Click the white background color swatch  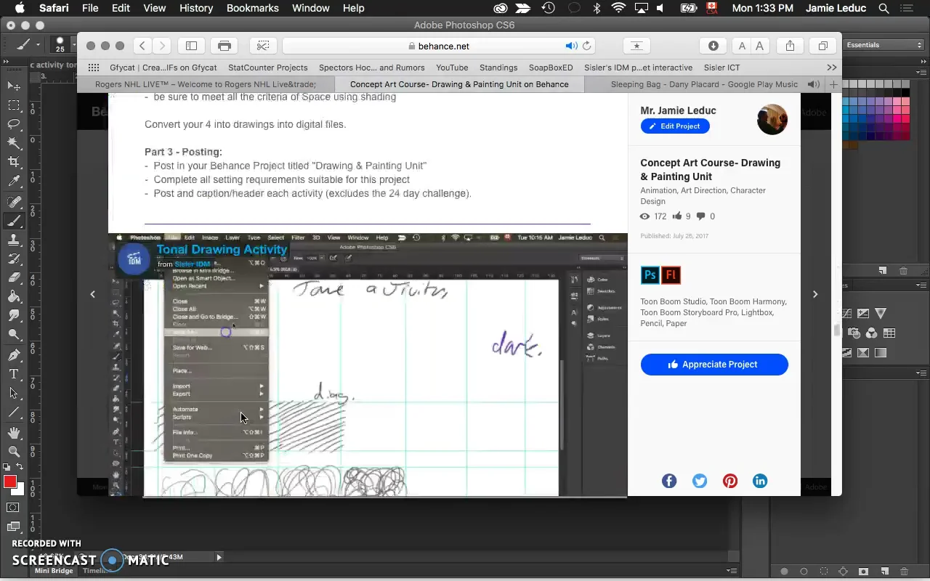[x=19, y=490]
